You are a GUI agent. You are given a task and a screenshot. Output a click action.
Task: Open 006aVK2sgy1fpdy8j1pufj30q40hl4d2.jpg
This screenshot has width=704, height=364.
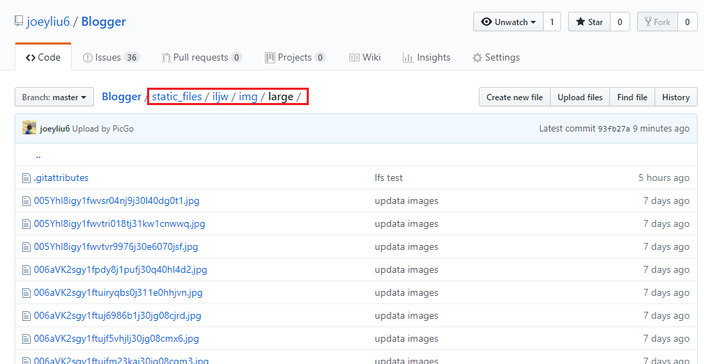(121, 269)
